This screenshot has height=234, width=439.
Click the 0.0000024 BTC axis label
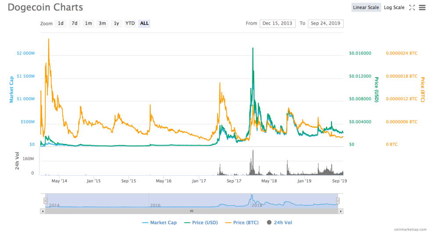click(x=402, y=53)
